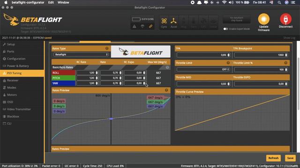
Task: Click the CPU Load: 8% status
Action: [115, 166]
